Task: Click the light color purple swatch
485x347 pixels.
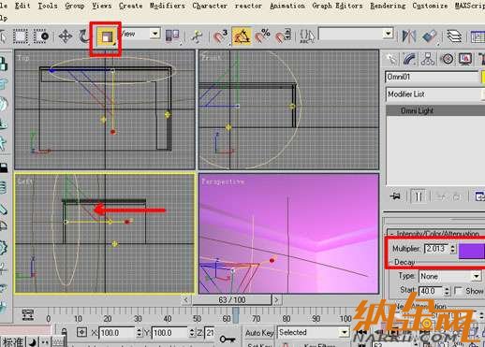Action: (471, 251)
